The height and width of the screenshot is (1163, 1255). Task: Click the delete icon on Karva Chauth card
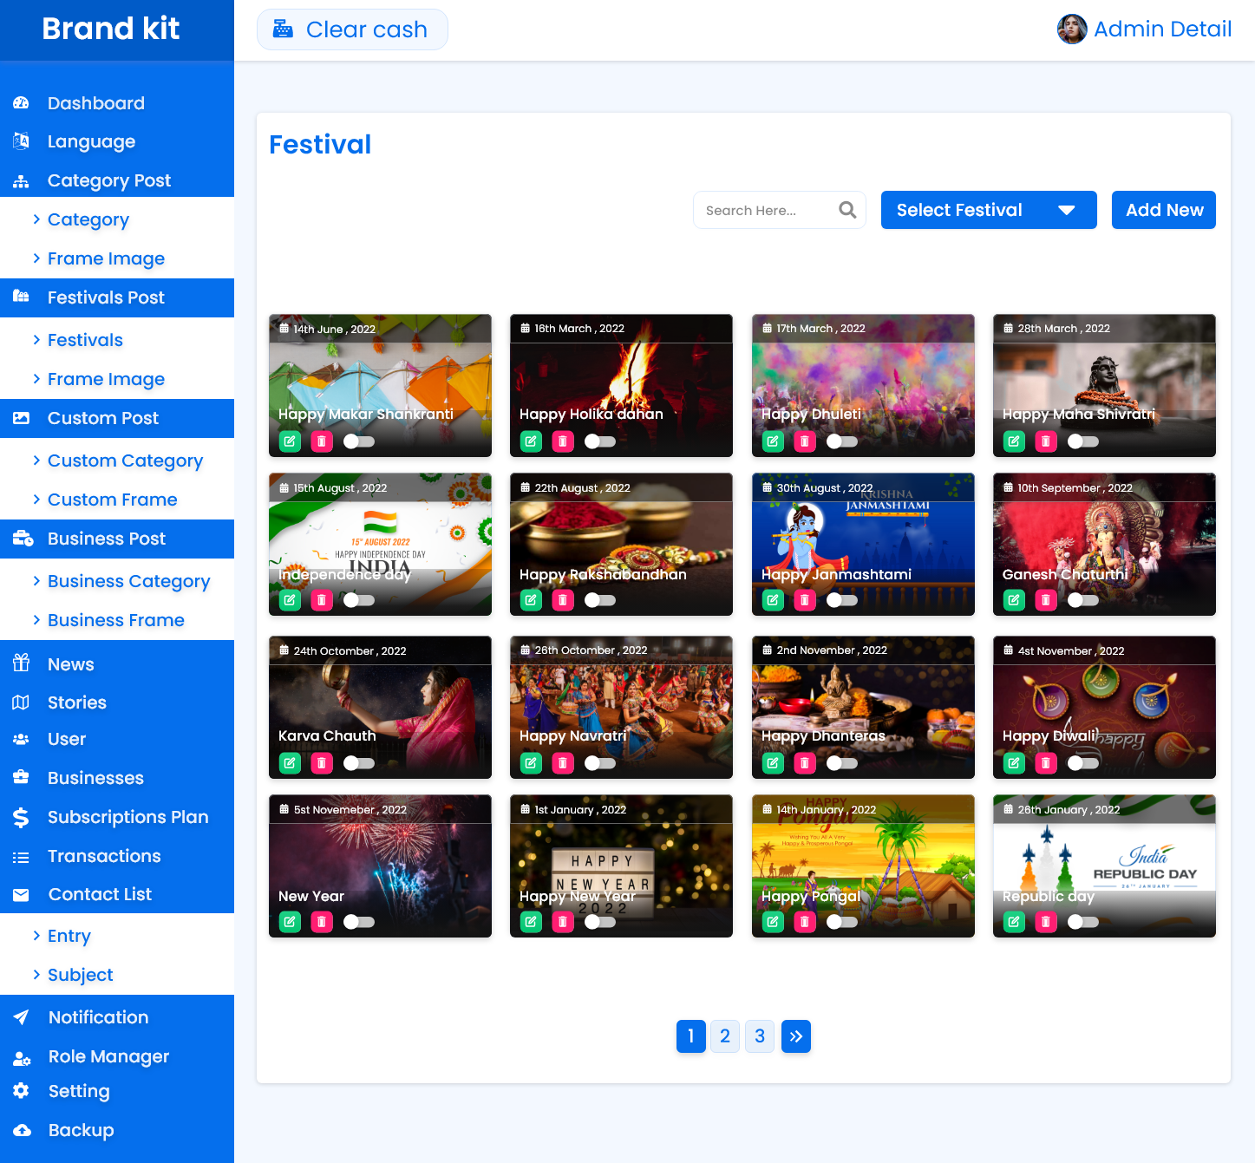(322, 763)
